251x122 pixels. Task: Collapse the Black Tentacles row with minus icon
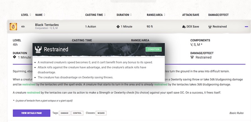(246, 27)
